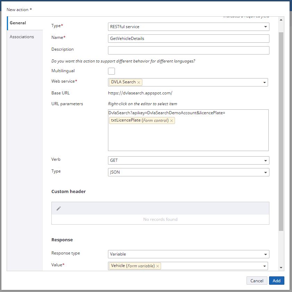Viewport: 292px width, 292px height.
Task: Click the pencil edit icon in Custom header
Action: [59, 208]
